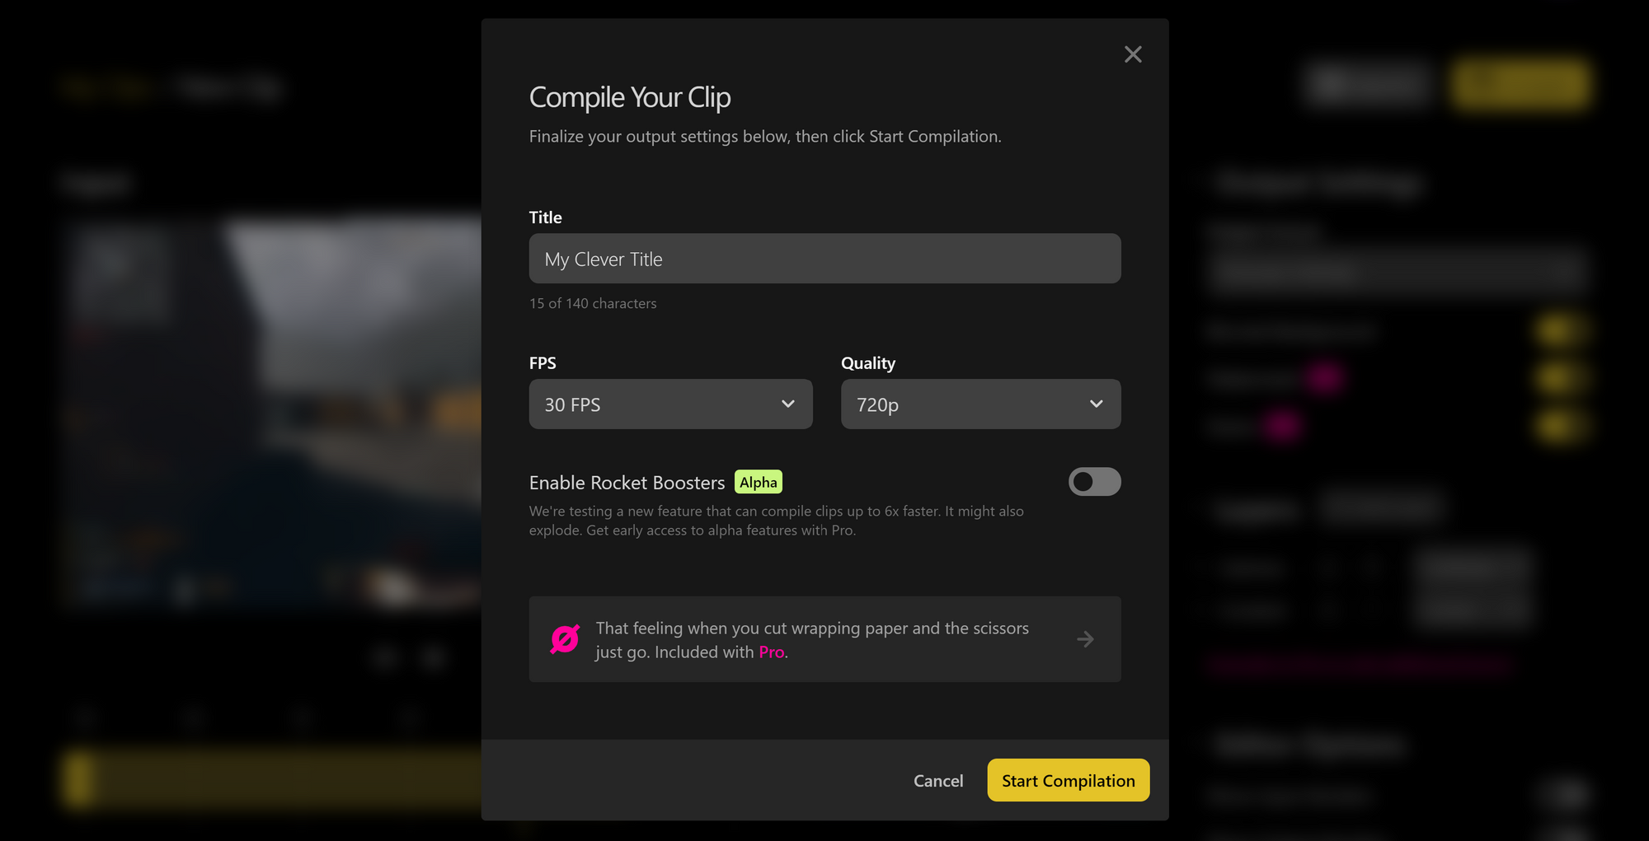
Task: Click the My Clever Title input field
Action: (x=824, y=259)
